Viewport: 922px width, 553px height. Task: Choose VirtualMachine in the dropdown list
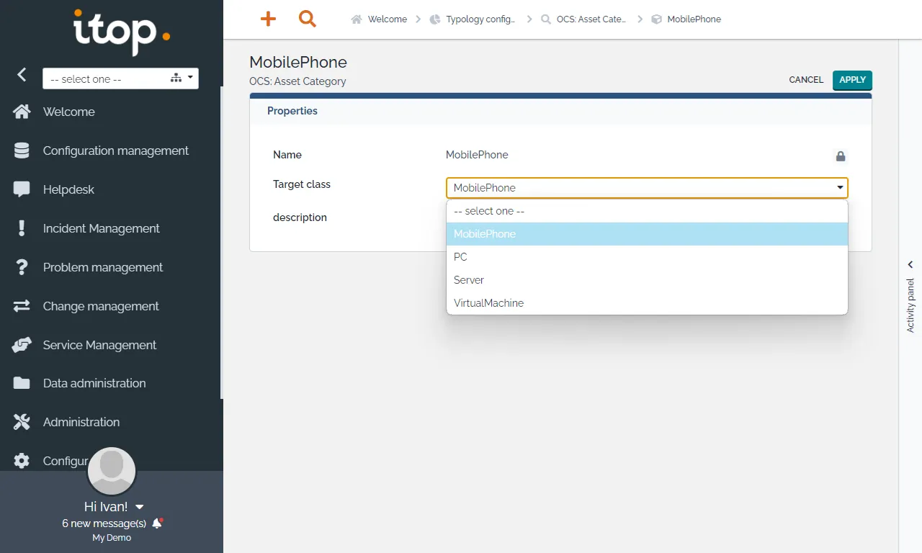tap(647, 303)
